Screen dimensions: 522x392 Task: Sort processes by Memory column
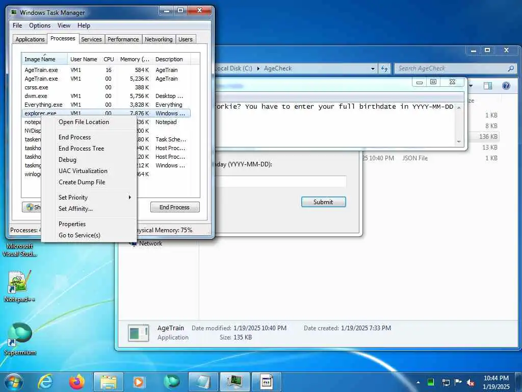click(x=135, y=59)
